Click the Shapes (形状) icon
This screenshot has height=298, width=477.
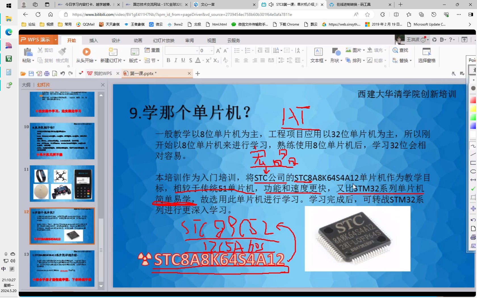click(336, 52)
